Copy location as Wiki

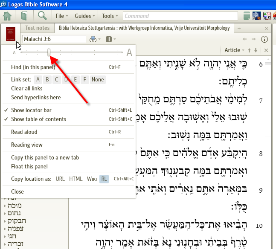(x=92, y=179)
